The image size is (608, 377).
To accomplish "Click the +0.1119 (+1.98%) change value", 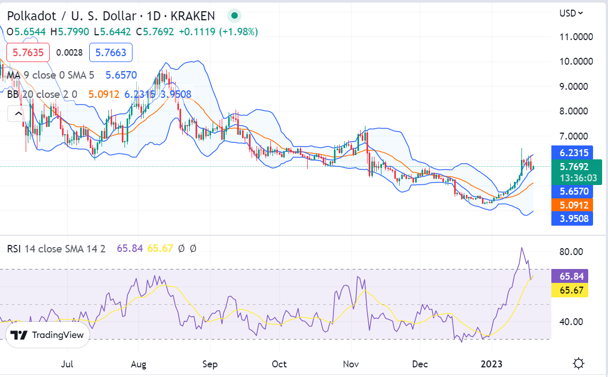I will 219,32.
